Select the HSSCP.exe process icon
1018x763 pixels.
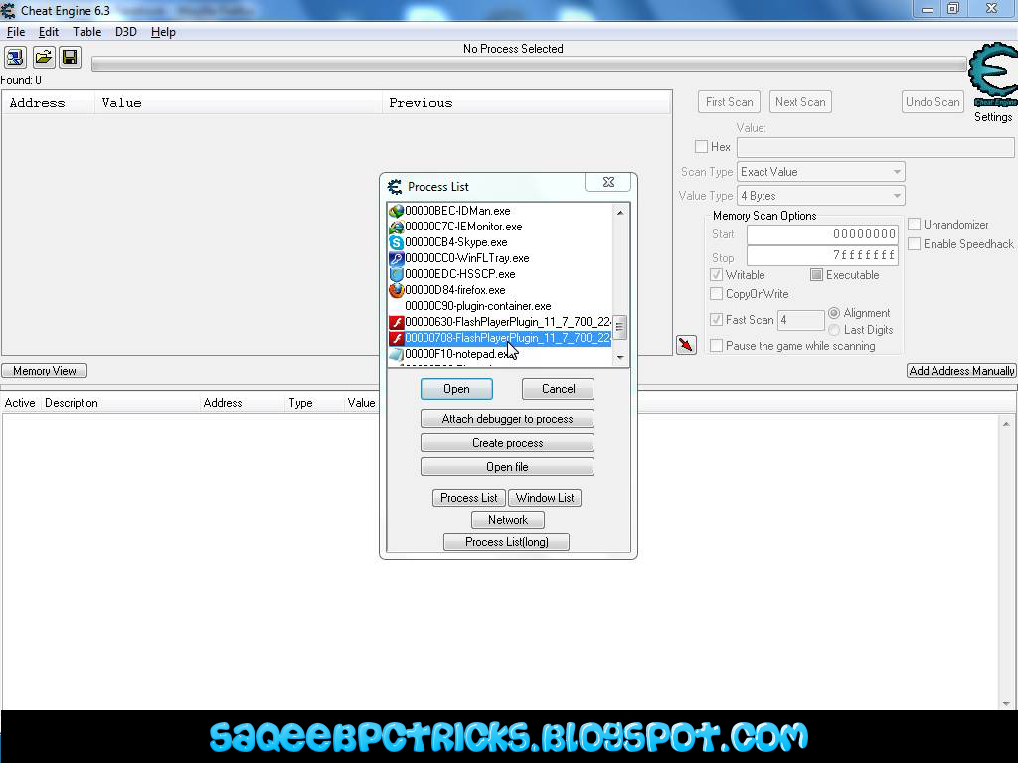(396, 274)
